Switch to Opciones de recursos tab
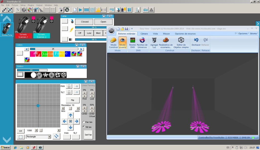 [185, 34]
